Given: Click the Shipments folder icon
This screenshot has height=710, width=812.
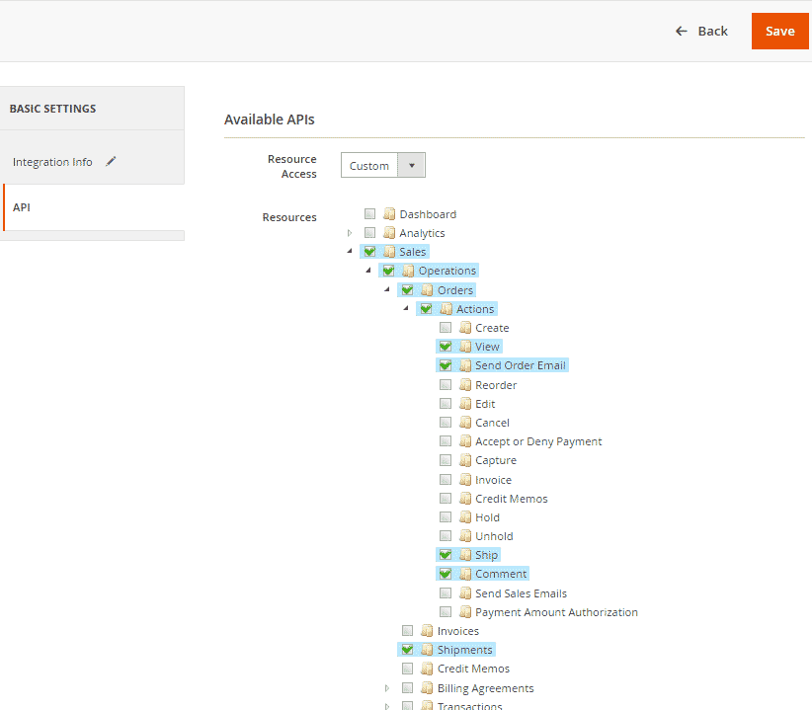Looking at the screenshot, I should point(427,650).
